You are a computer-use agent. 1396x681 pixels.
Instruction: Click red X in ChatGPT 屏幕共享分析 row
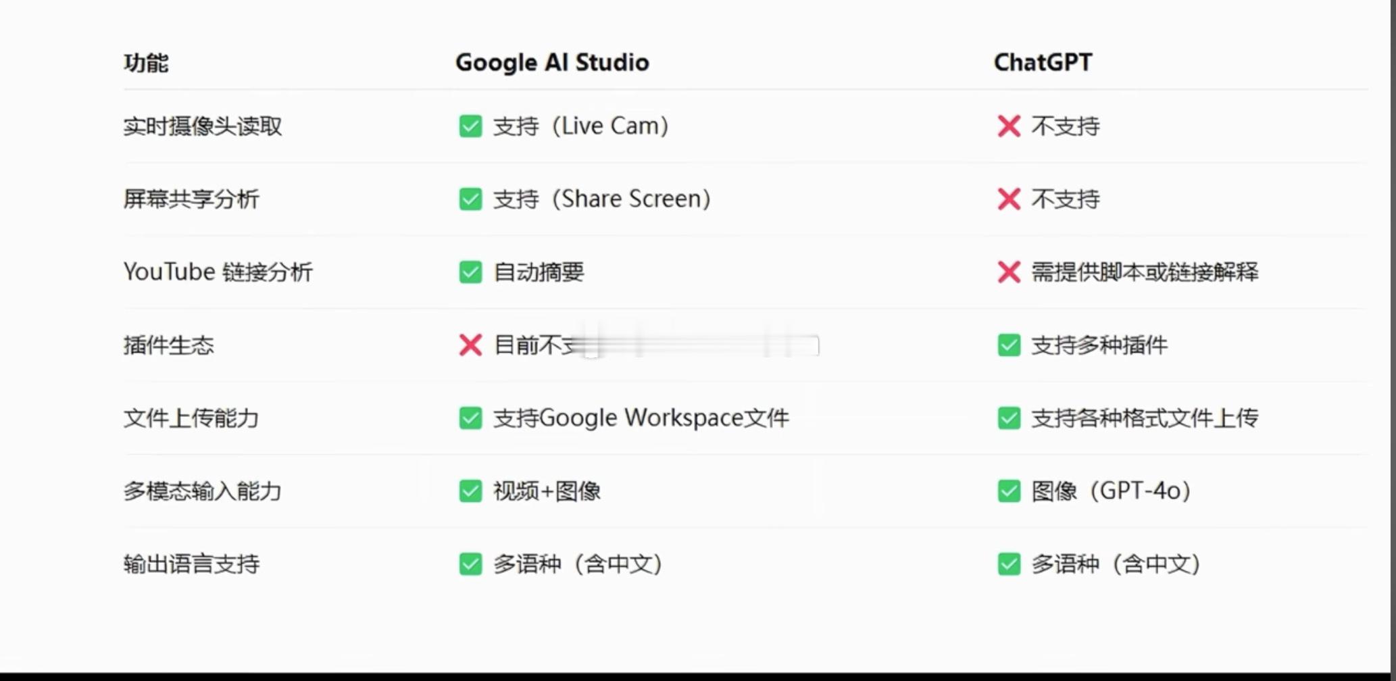tap(1009, 199)
